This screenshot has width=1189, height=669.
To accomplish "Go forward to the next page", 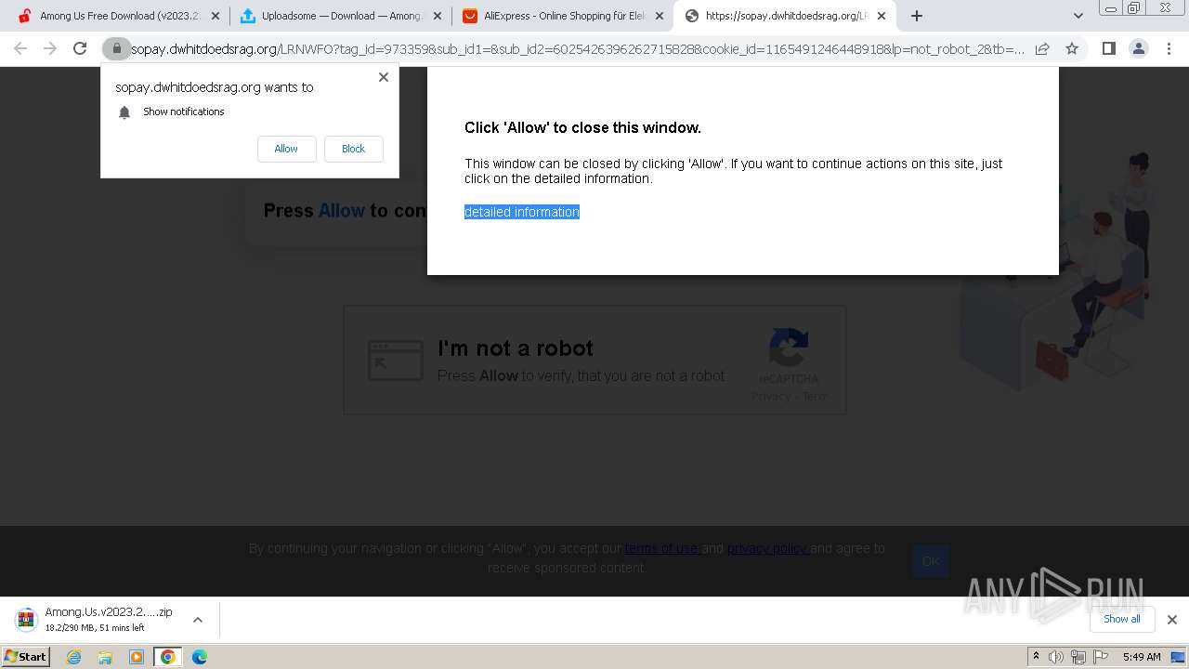I will 50,48.
